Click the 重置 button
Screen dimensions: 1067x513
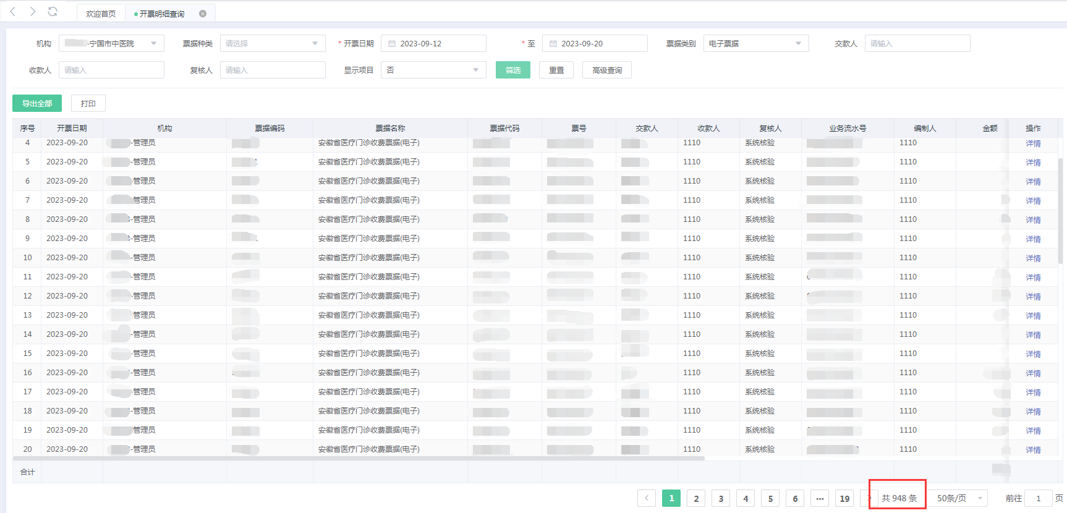pyautogui.click(x=556, y=70)
